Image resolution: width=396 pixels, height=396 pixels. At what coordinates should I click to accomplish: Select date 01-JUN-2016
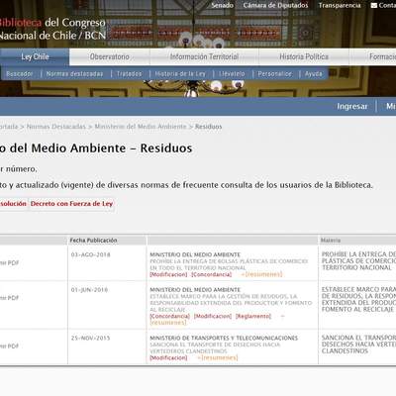click(89, 290)
